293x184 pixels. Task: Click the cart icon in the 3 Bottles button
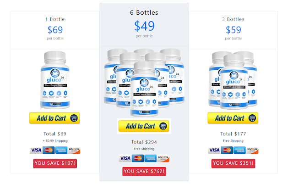(x=252, y=118)
